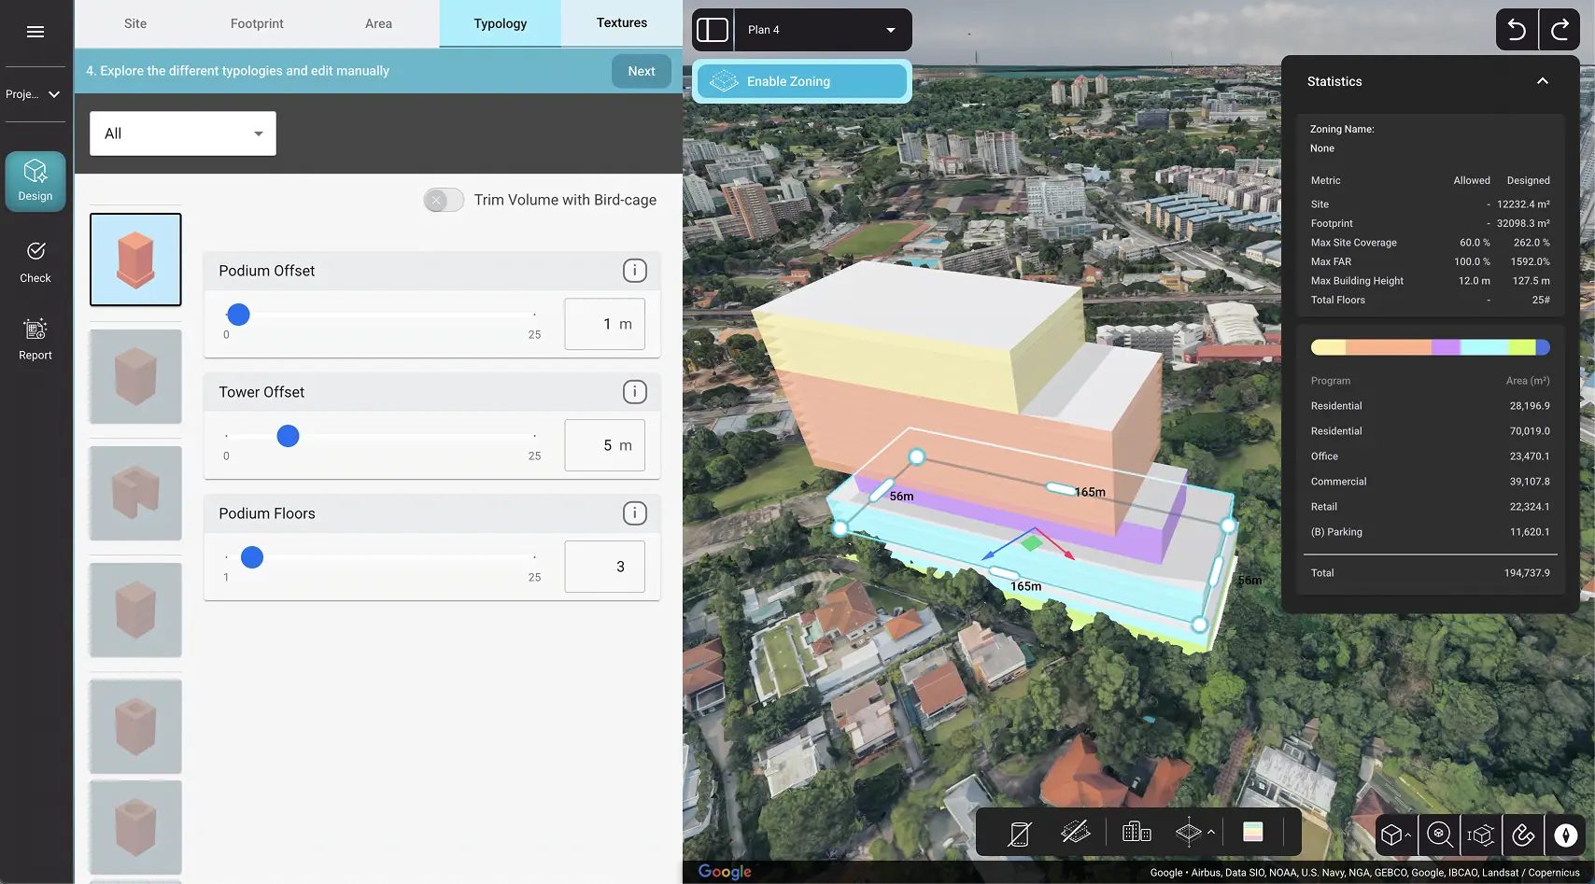
Task: Click the Tower Offset slider handle
Action: click(289, 436)
